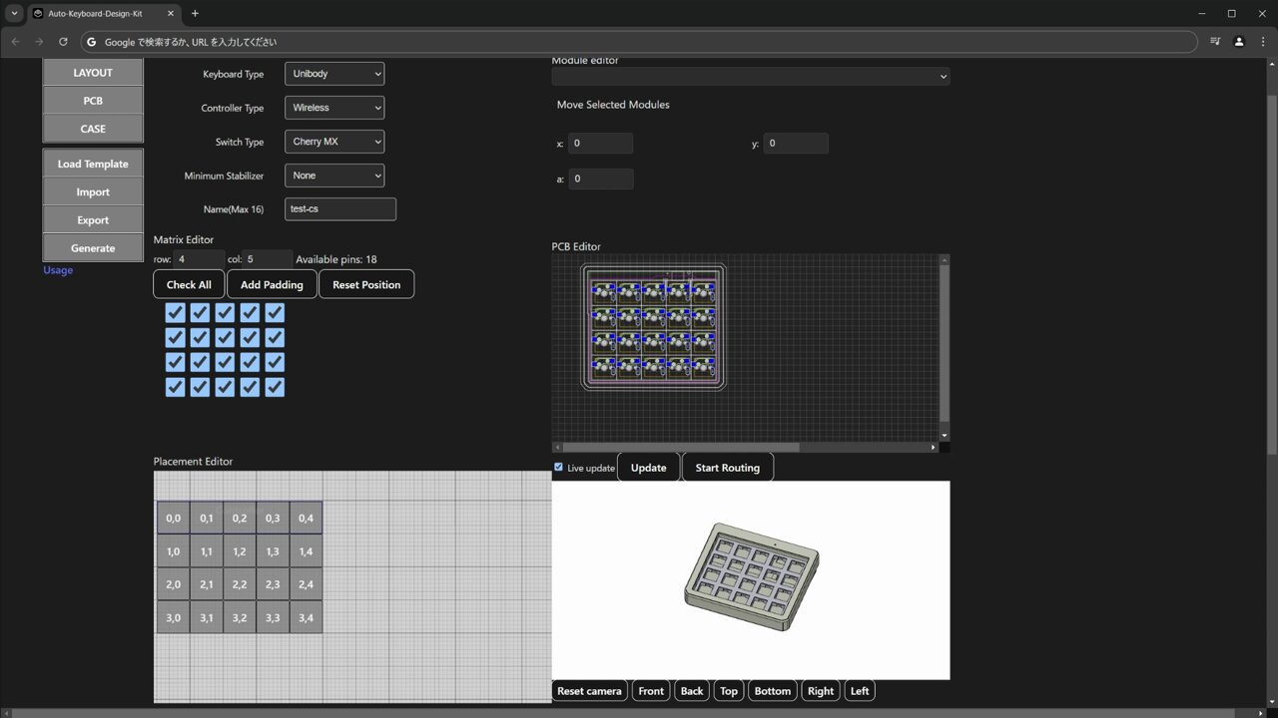
Task: Toggle matrix checkbox row 4 column 1
Action: pyautogui.click(x=175, y=387)
